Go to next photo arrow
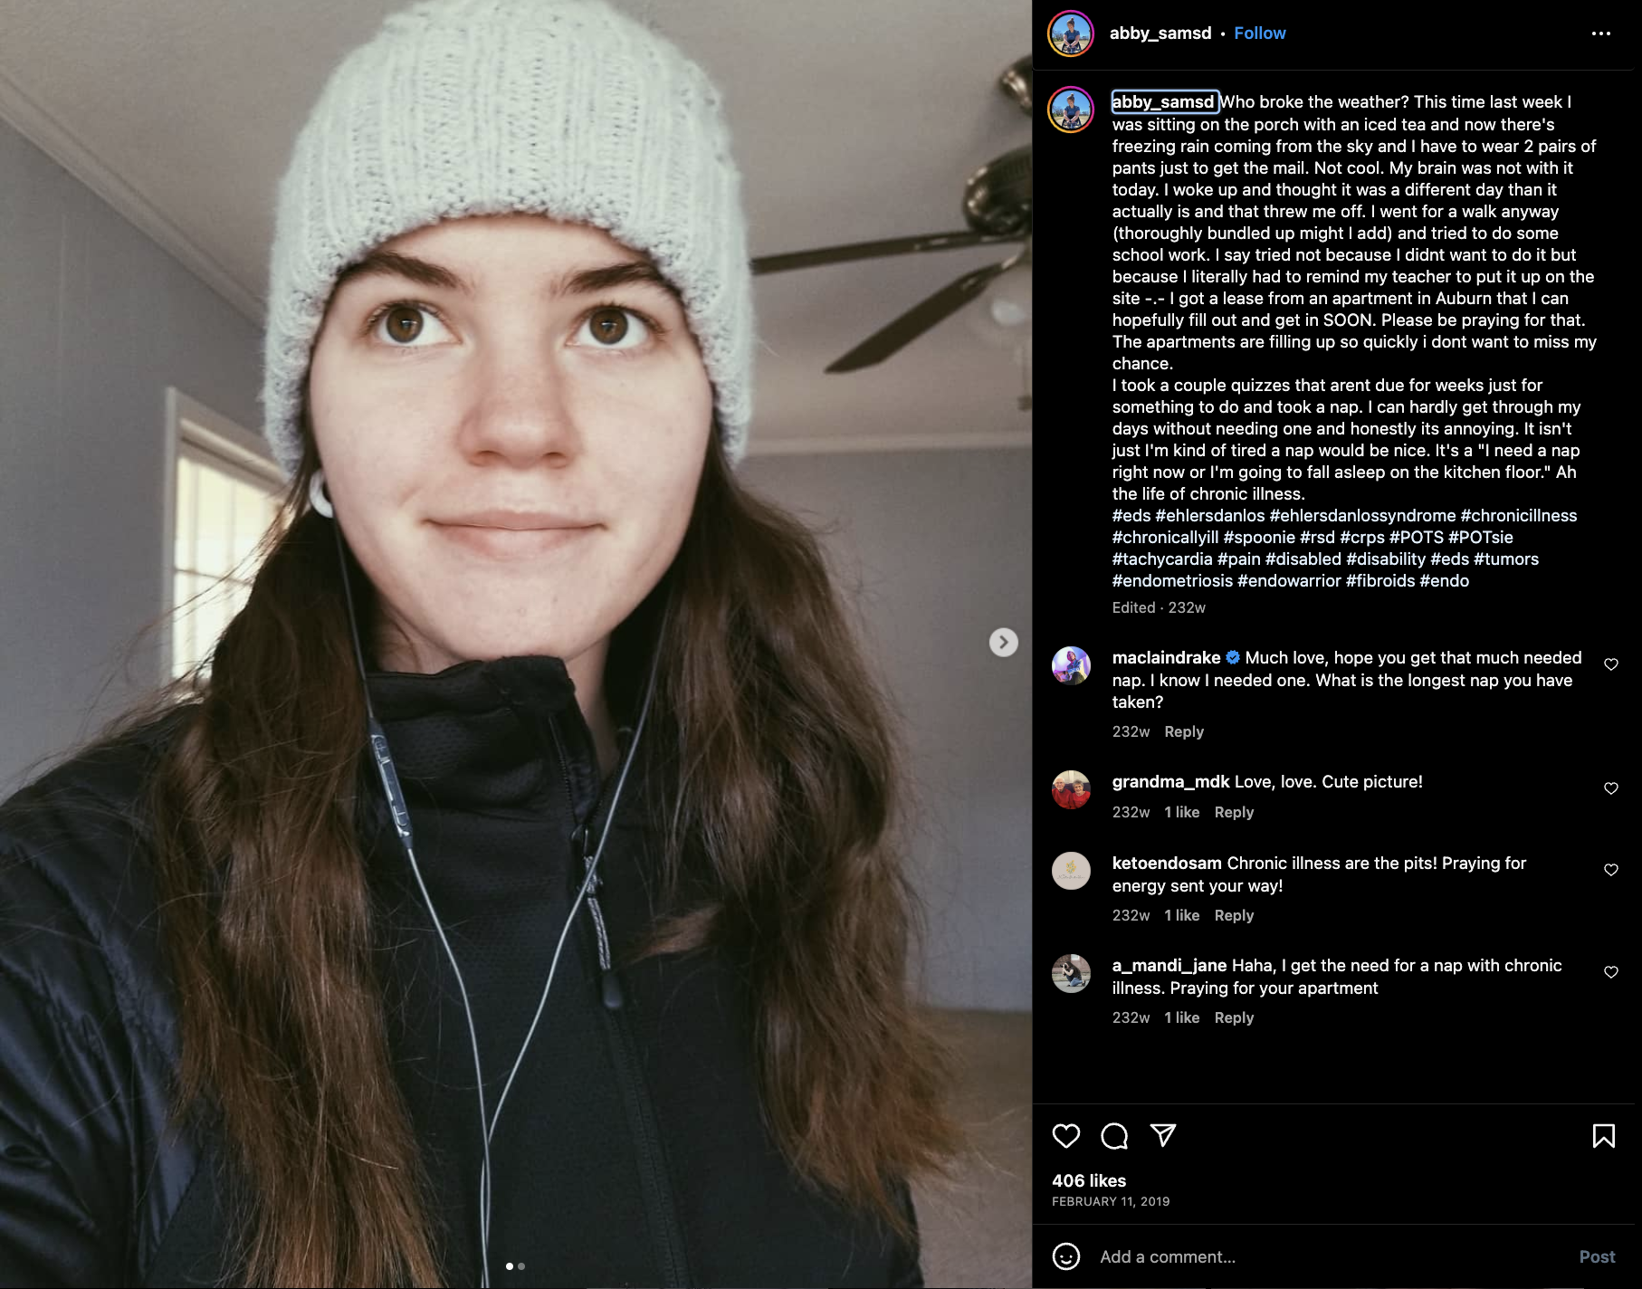The width and height of the screenshot is (1642, 1289). [x=1003, y=642]
